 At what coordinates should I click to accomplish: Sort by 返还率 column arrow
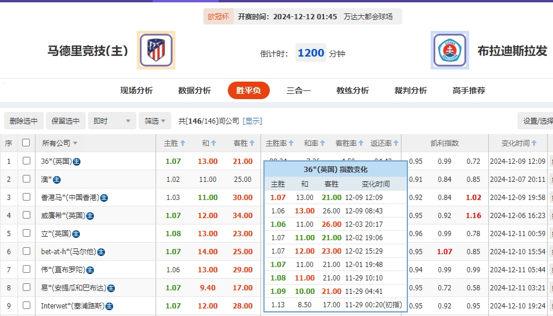(396, 143)
